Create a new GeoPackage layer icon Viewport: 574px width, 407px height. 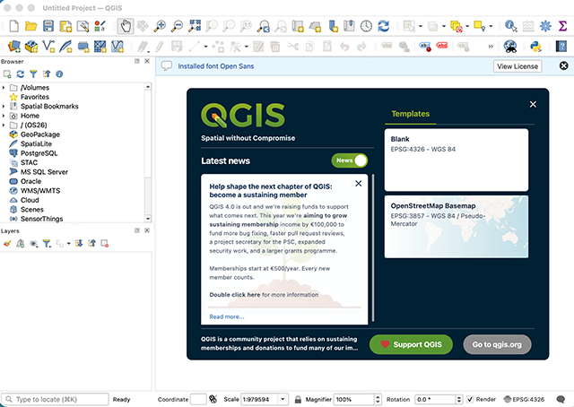point(31,46)
